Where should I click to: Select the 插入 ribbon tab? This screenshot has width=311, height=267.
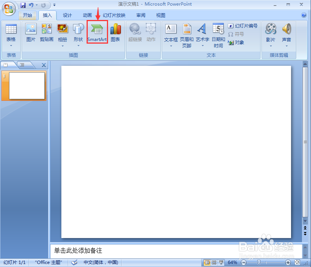(x=47, y=15)
